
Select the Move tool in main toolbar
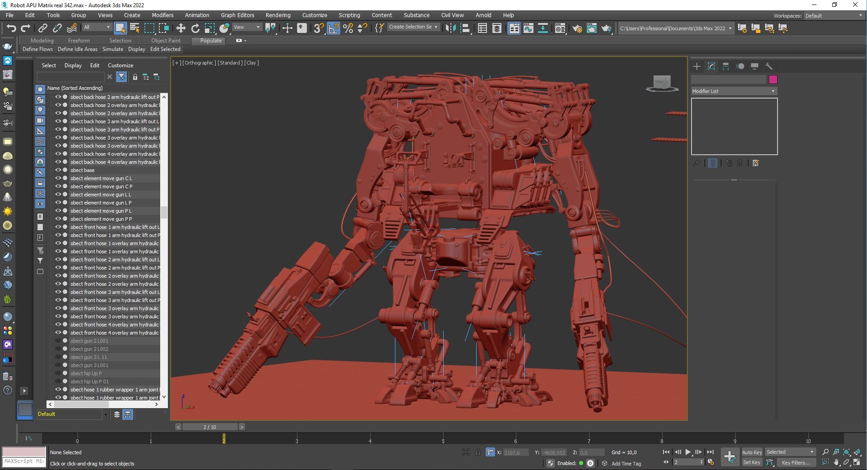click(x=181, y=28)
